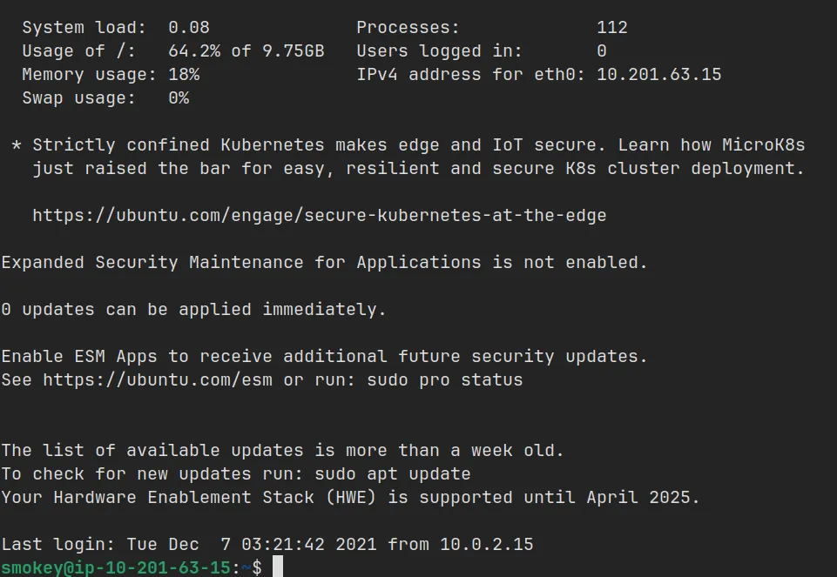Click the "sudo apt update" command text

point(392,474)
